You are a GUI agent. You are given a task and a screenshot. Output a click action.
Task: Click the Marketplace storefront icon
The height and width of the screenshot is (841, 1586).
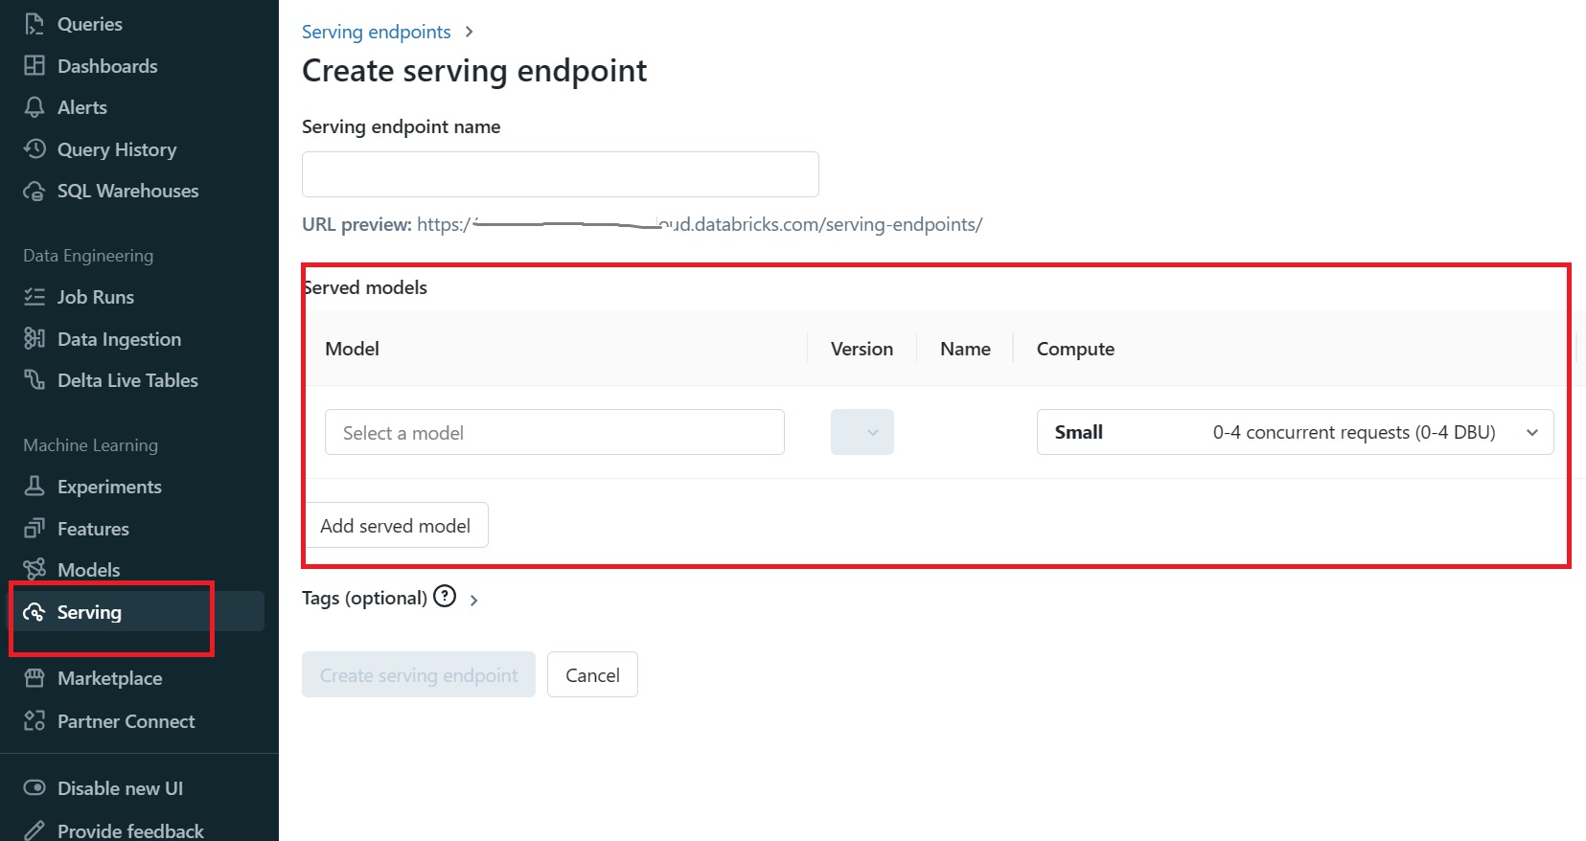coord(34,678)
